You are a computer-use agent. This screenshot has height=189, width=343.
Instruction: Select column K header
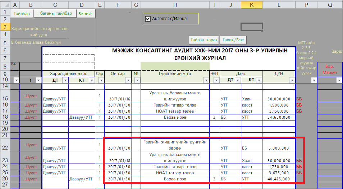(251, 5)
